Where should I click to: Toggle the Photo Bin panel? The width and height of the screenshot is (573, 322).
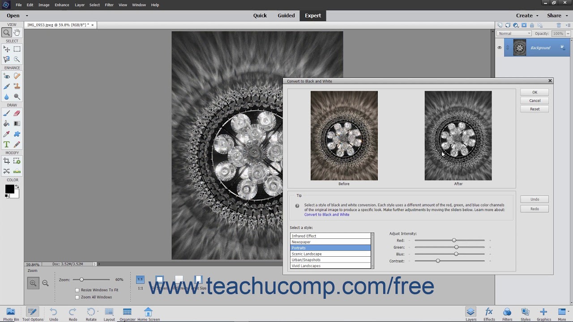point(11,314)
